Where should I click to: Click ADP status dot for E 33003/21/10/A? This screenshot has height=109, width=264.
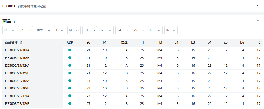pos(70,50)
